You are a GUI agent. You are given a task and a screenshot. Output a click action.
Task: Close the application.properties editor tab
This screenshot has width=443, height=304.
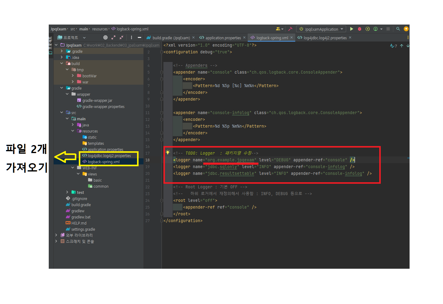pos(244,37)
